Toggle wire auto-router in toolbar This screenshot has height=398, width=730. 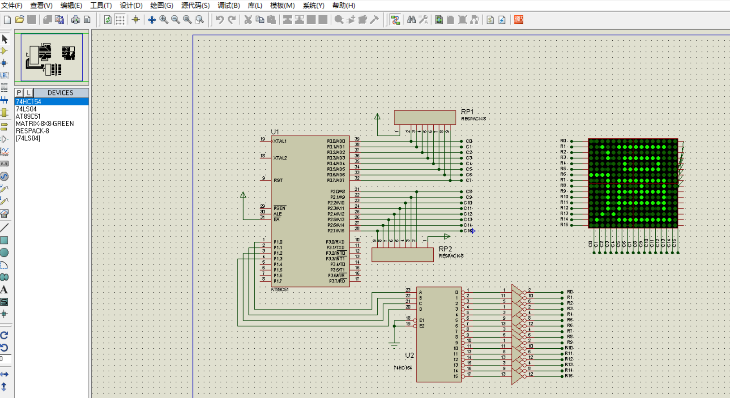[x=395, y=20]
